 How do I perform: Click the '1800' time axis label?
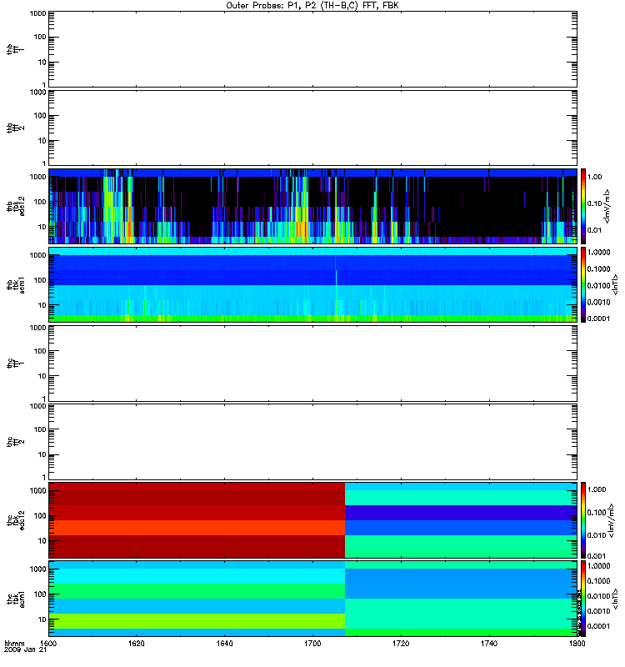point(577,643)
